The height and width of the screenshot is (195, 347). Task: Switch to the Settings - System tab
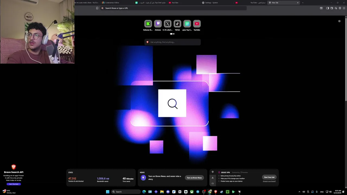click(x=217, y=3)
